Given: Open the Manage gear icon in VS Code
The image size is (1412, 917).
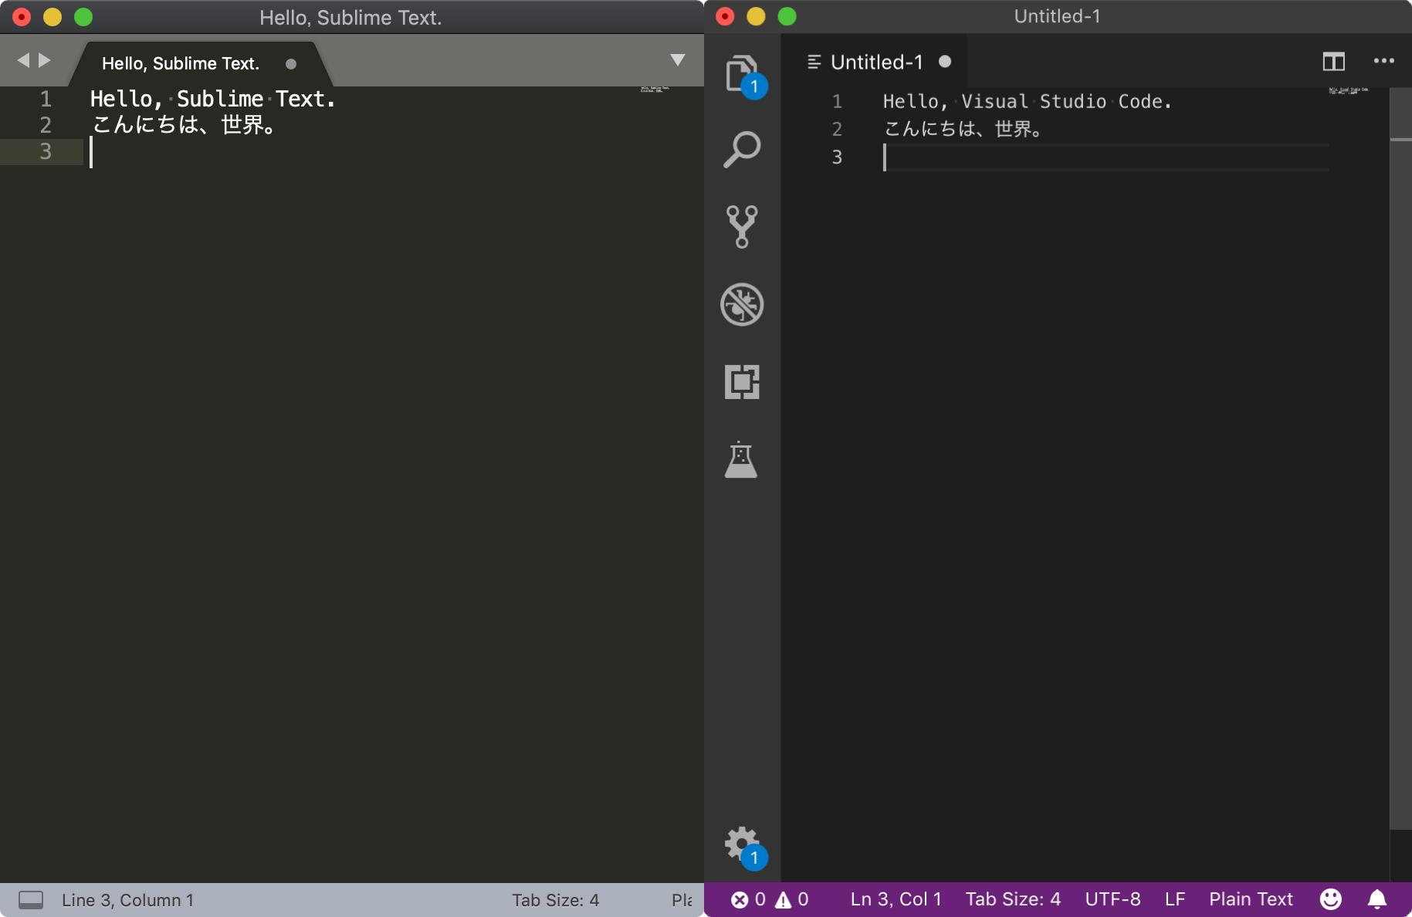Looking at the screenshot, I should pos(742,844).
